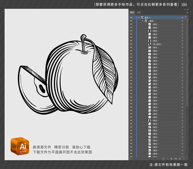The image size is (193, 169).
Task: Click the arrows after the top banner text
Action: [184, 5]
